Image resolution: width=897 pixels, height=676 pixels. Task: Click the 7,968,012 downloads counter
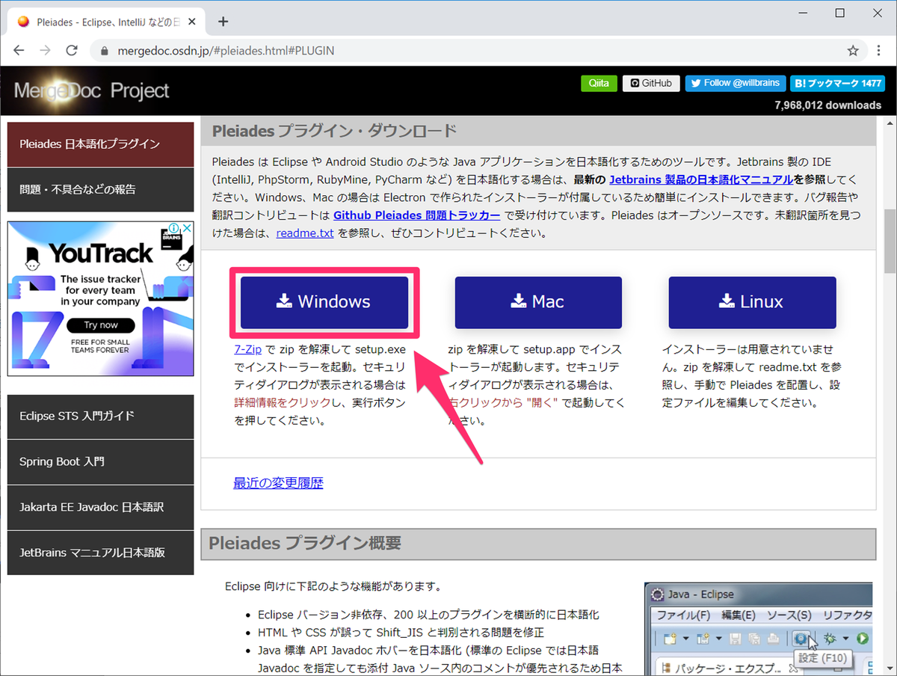coord(828,105)
